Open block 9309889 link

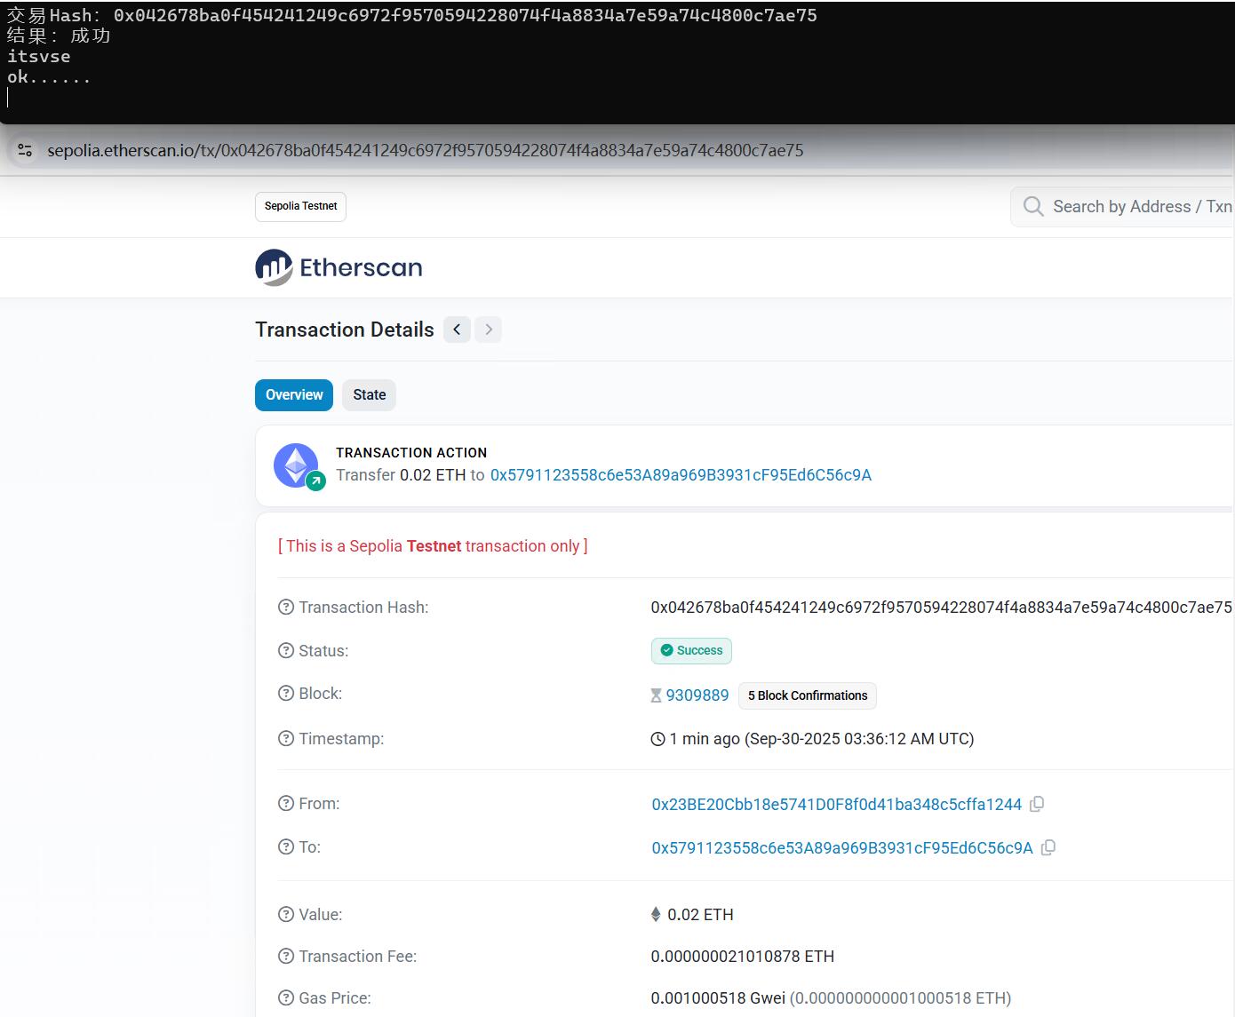coord(697,695)
